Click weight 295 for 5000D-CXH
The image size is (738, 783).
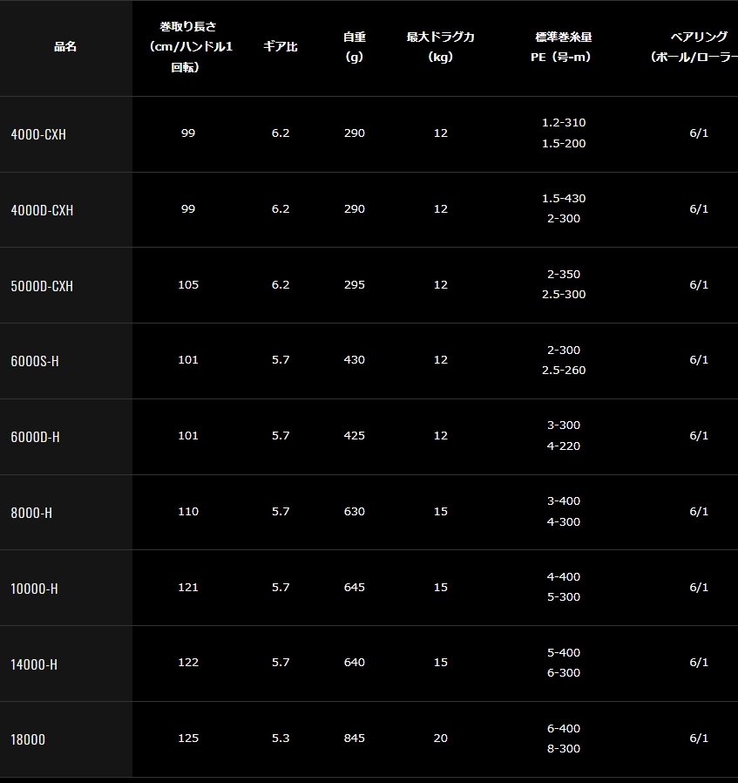(355, 284)
